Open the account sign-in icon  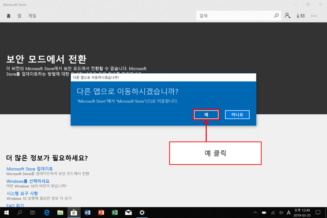tap(288, 16)
